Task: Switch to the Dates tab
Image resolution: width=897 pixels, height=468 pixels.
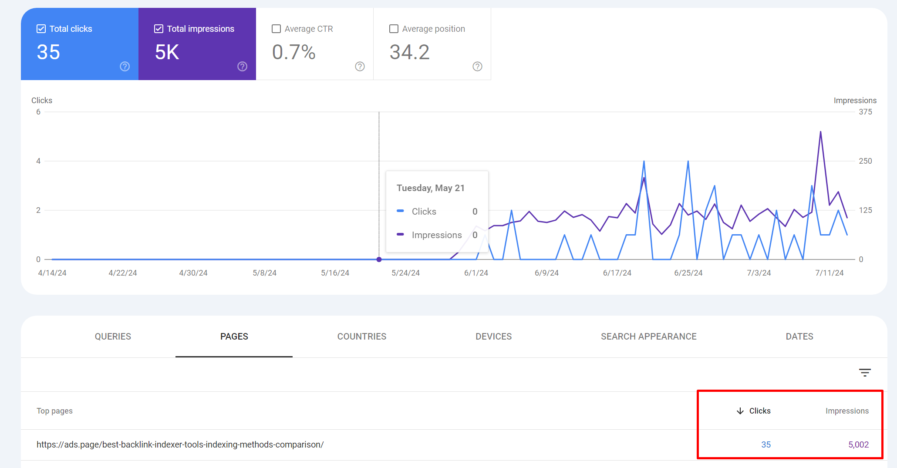Action: point(799,337)
